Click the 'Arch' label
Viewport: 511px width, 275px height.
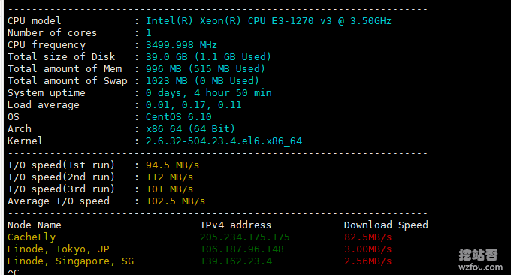[20, 129]
